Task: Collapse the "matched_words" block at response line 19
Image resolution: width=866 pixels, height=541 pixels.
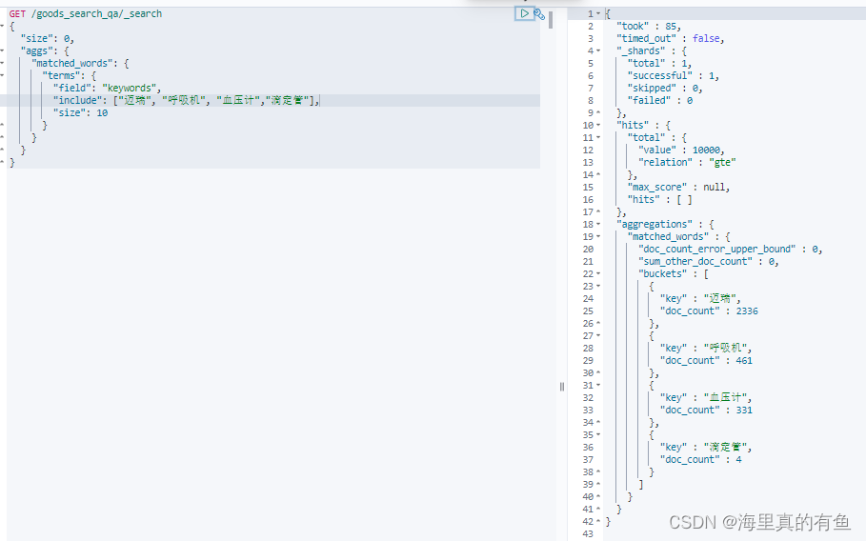Action: [598, 237]
